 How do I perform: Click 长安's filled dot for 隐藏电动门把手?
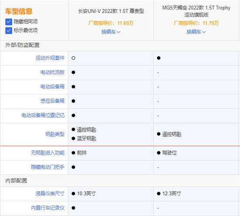point(73,167)
